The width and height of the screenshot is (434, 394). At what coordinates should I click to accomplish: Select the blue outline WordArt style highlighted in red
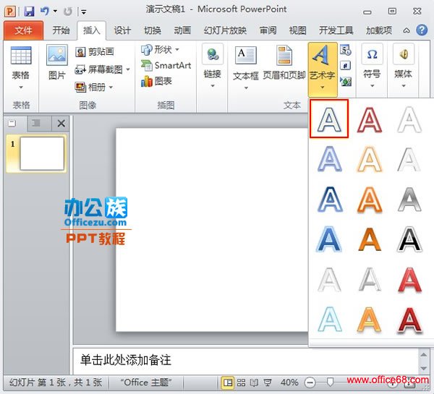329,119
